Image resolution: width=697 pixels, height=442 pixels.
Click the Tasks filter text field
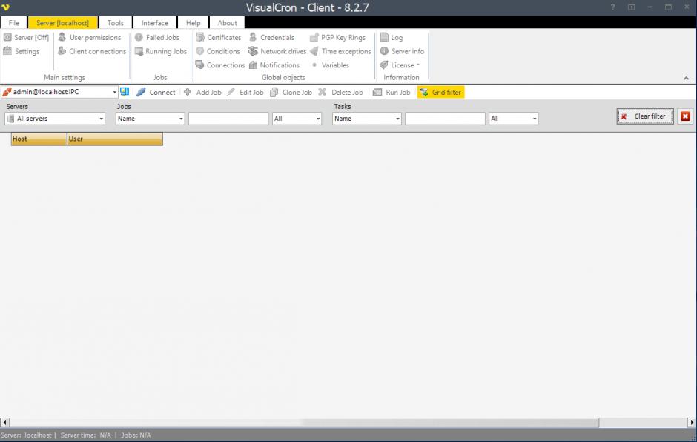pyautogui.click(x=445, y=119)
